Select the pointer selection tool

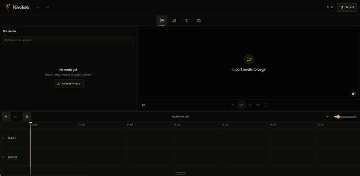tap(6, 116)
